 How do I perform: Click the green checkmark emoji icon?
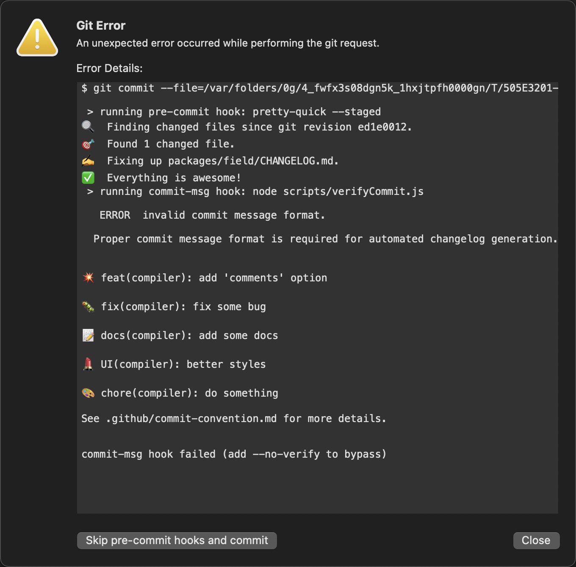[x=88, y=178]
